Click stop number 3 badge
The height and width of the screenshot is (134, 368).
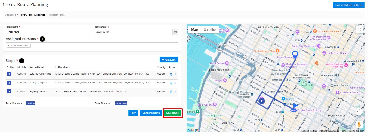[9, 92]
